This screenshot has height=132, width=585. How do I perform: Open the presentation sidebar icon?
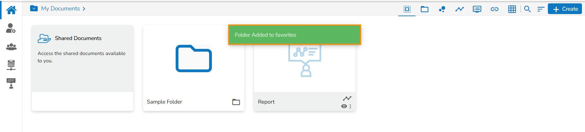11,83
